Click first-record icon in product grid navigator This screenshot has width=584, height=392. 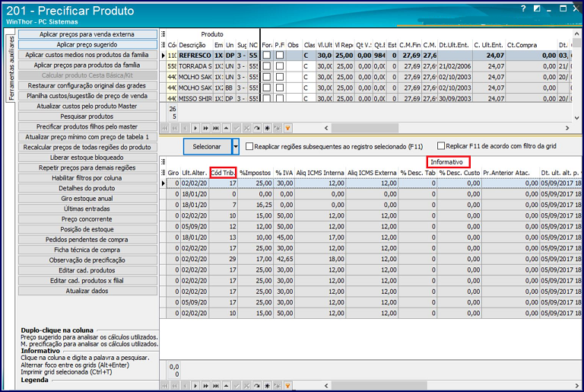164,128
